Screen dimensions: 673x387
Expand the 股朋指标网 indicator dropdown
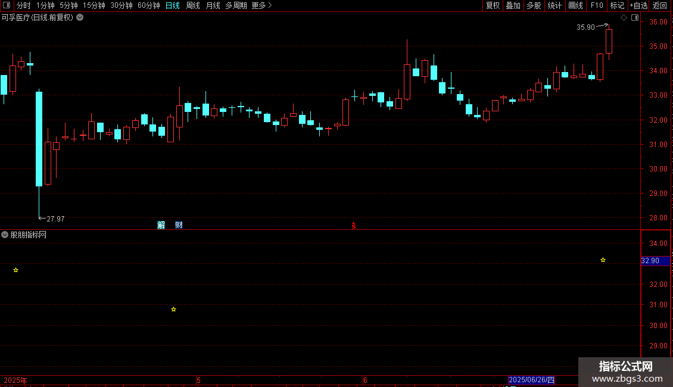tap(5, 235)
